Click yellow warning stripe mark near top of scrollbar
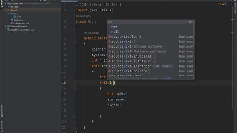This screenshot has width=237, height=133. point(233,19)
